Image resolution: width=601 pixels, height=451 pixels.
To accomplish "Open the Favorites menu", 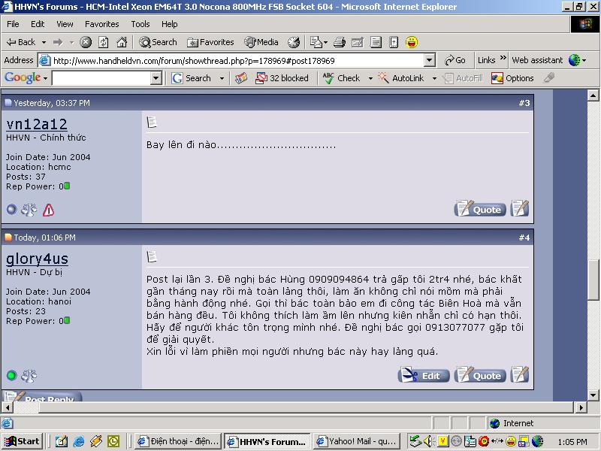I will coord(101,24).
